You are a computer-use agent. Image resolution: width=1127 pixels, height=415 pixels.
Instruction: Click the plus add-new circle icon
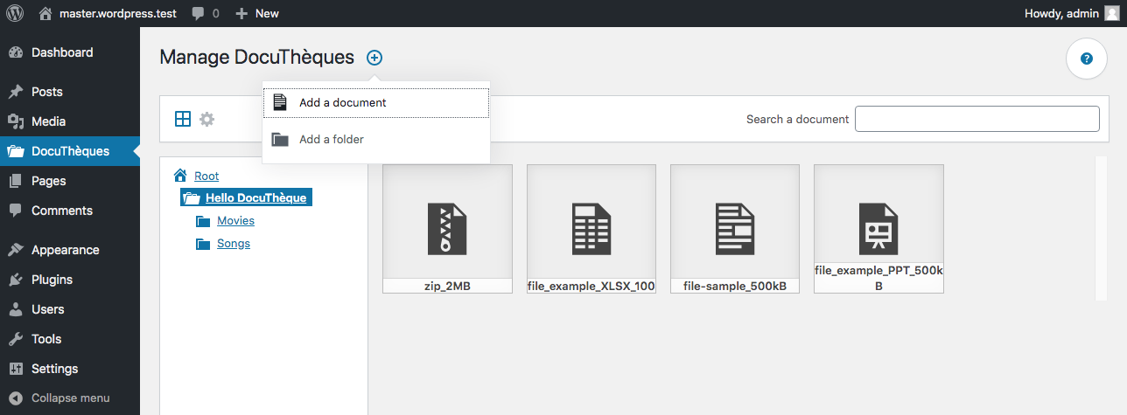374,58
